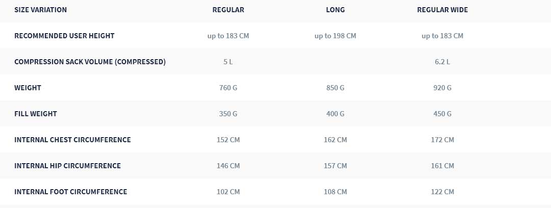Click the REGULAR column header

[228, 10]
